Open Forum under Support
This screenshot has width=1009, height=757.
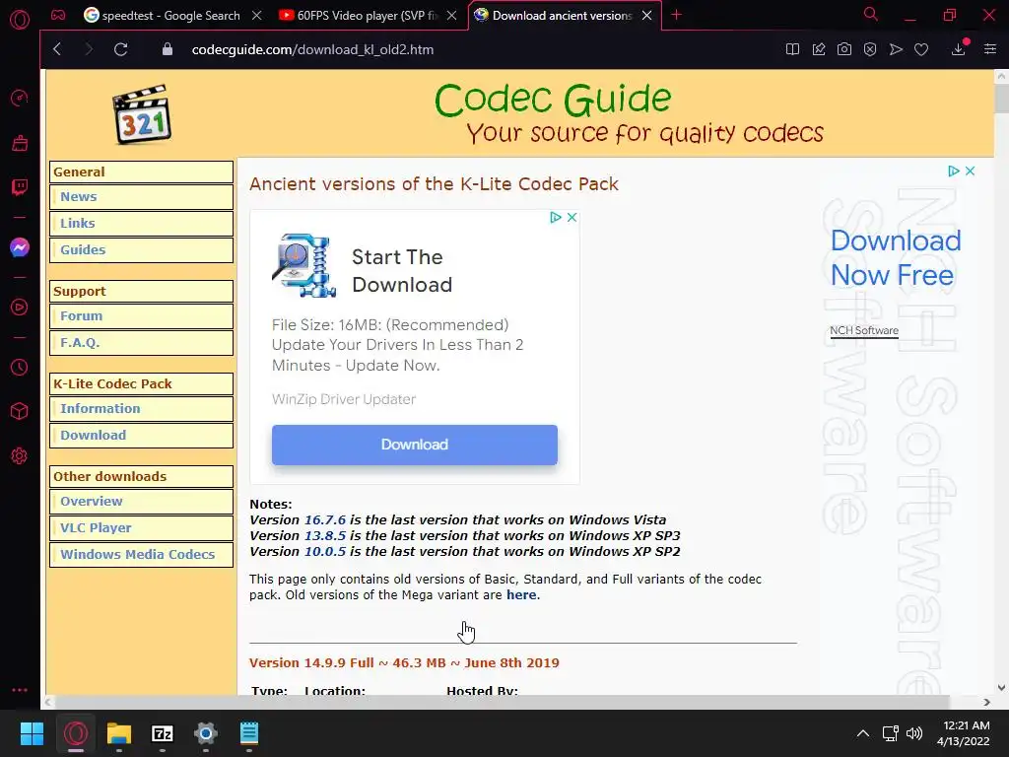pos(142,316)
